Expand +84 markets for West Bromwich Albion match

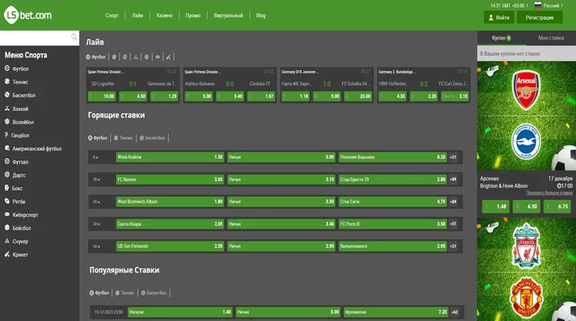(453, 202)
